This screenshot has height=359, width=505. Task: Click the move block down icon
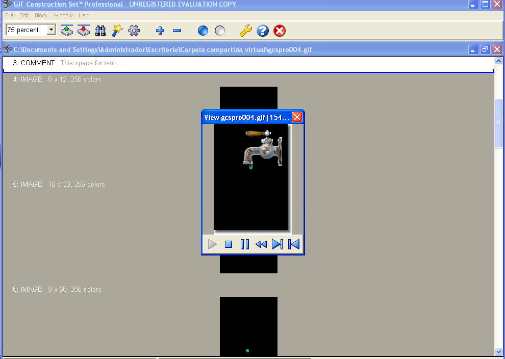click(x=84, y=31)
